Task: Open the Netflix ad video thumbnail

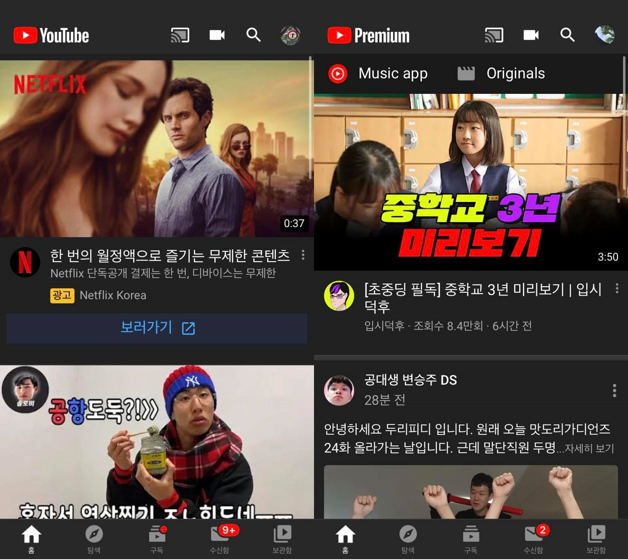Action: [x=157, y=149]
